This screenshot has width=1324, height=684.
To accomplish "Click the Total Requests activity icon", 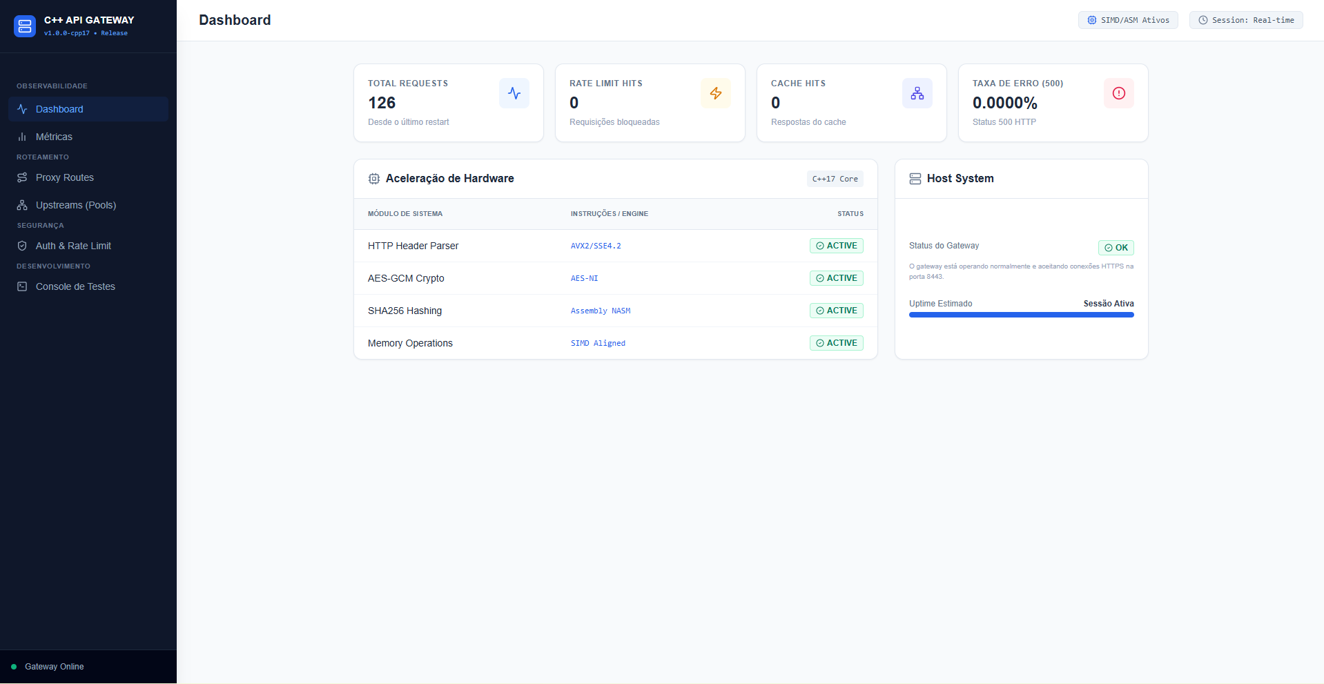I will click(514, 93).
